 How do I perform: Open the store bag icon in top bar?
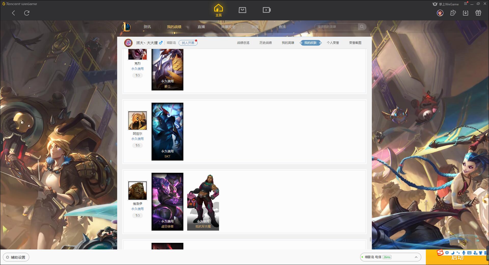(242, 10)
